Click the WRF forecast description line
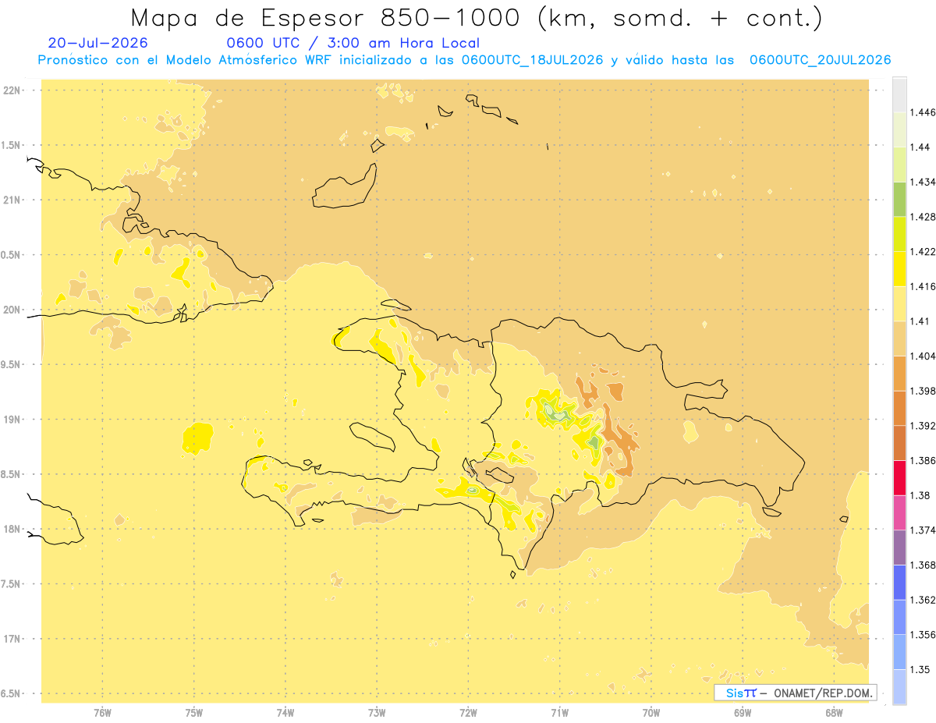 coord(464,60)
